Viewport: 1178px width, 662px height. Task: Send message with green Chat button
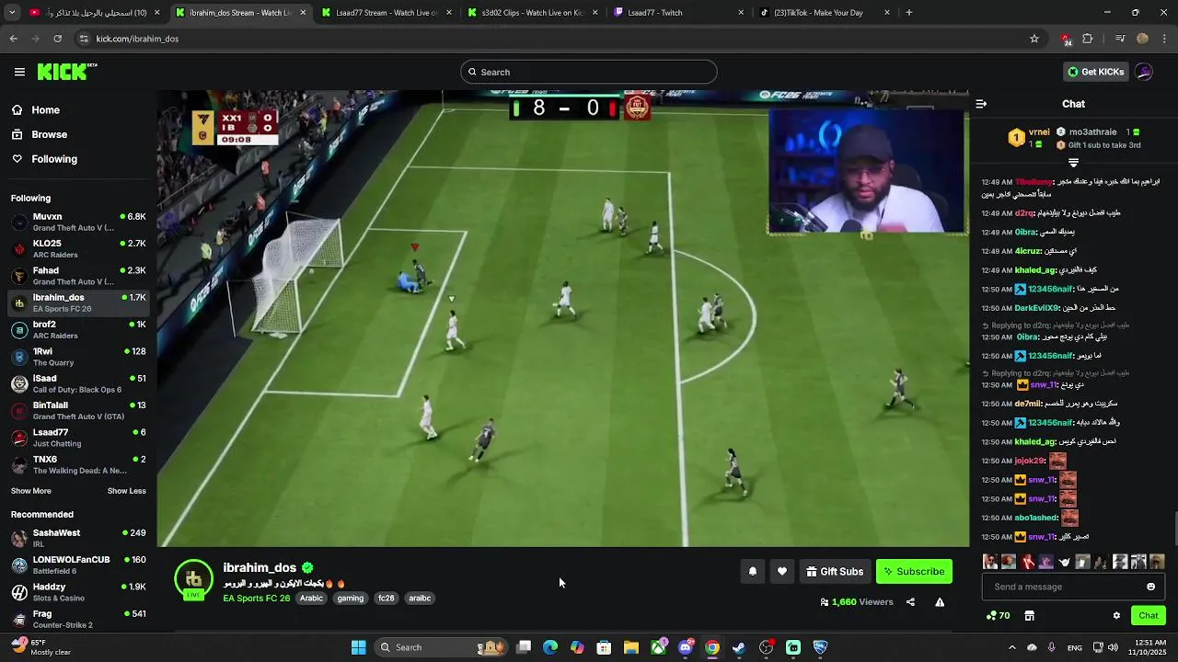[x=1148, y=616]
